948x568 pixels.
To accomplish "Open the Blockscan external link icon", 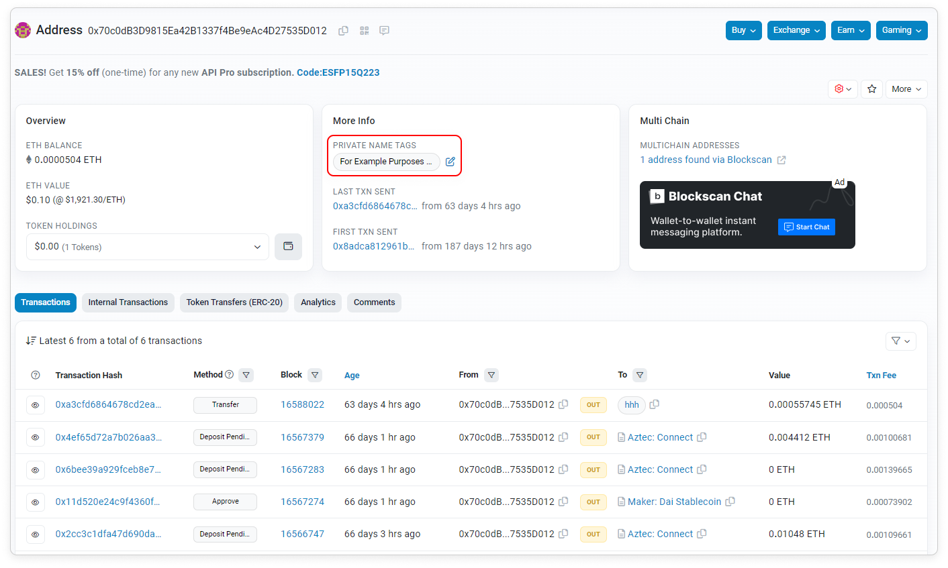I will click(781, 160).
